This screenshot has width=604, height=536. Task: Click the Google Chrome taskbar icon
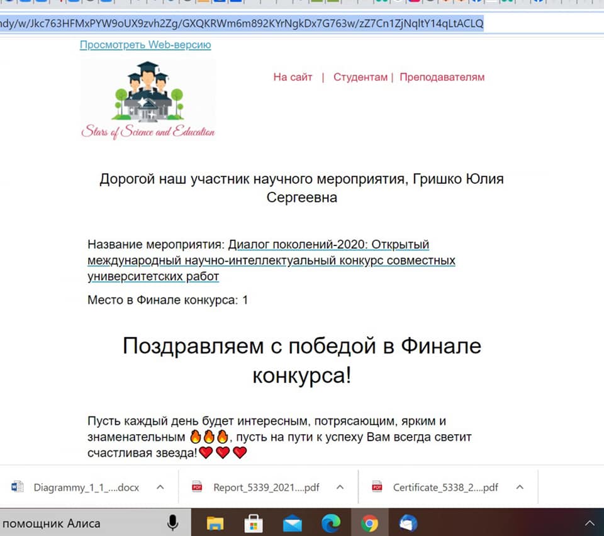pos(369,523)
